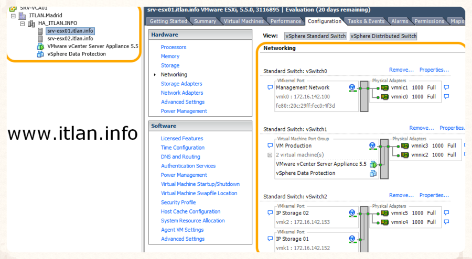Viewport: 472px width, 259px height.
Task: Click the Management Network globe icon
Action: click(x=352, y=88)
